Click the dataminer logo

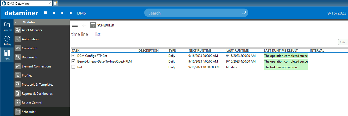click(21, 13)
